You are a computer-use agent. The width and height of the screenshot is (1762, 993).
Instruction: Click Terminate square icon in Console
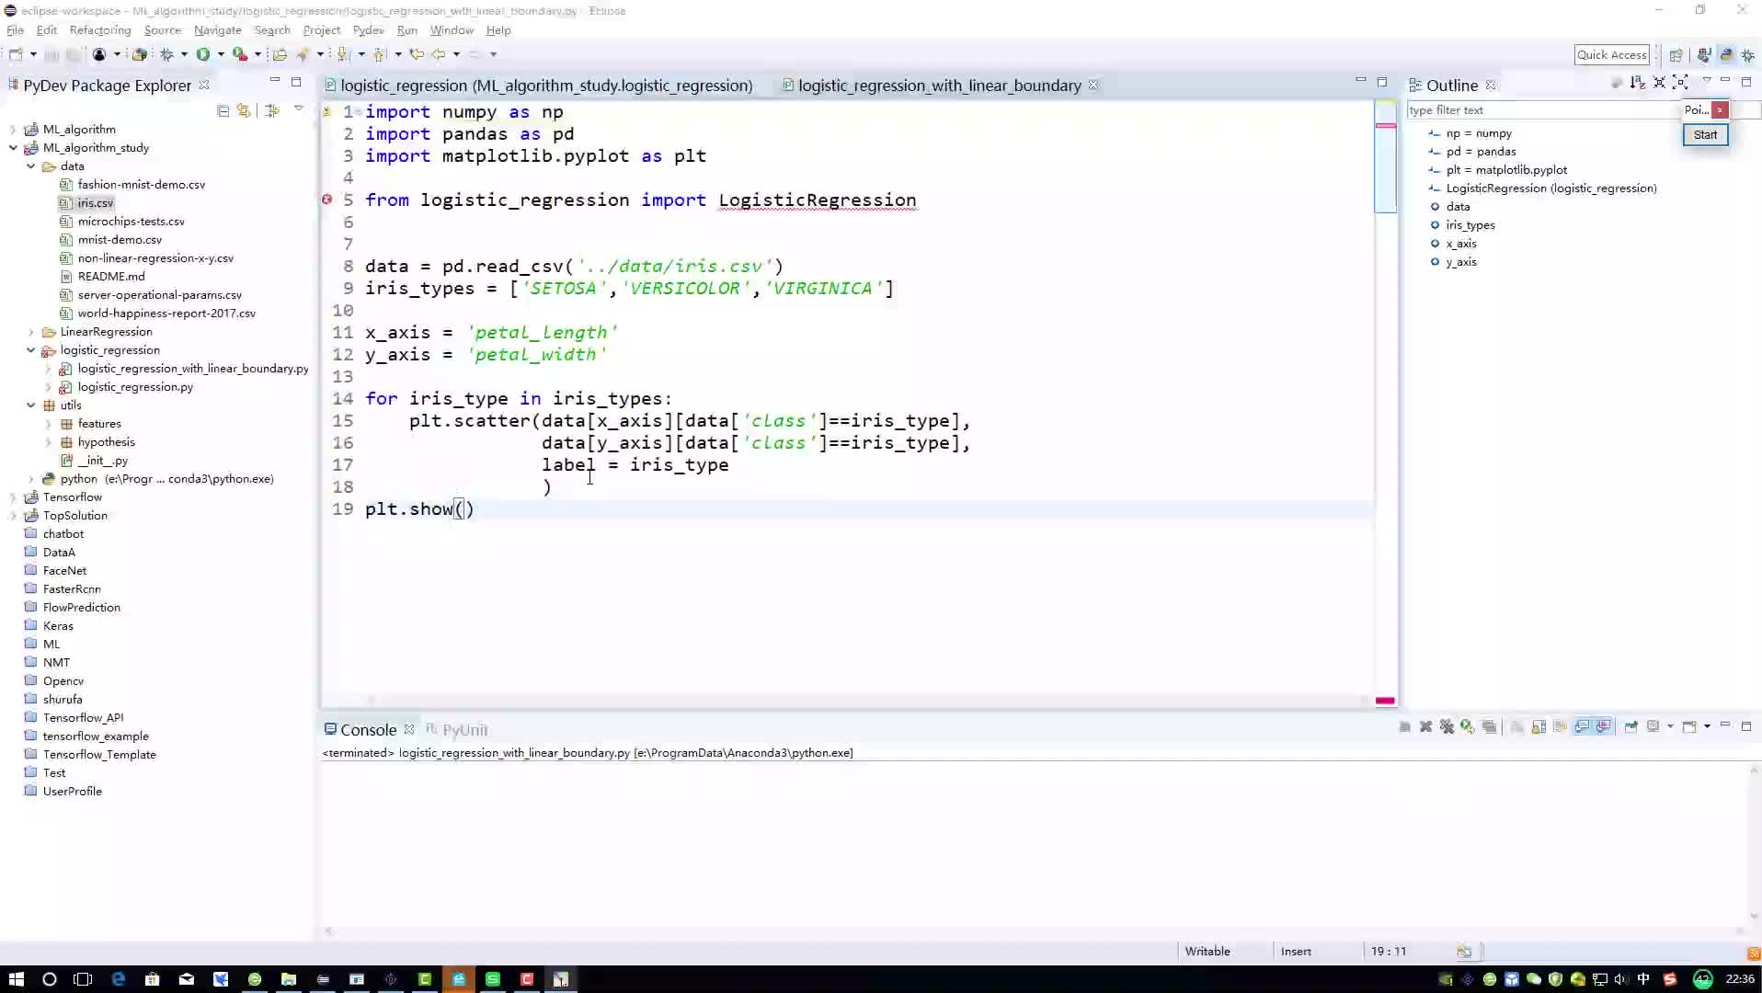(1404, 726)
